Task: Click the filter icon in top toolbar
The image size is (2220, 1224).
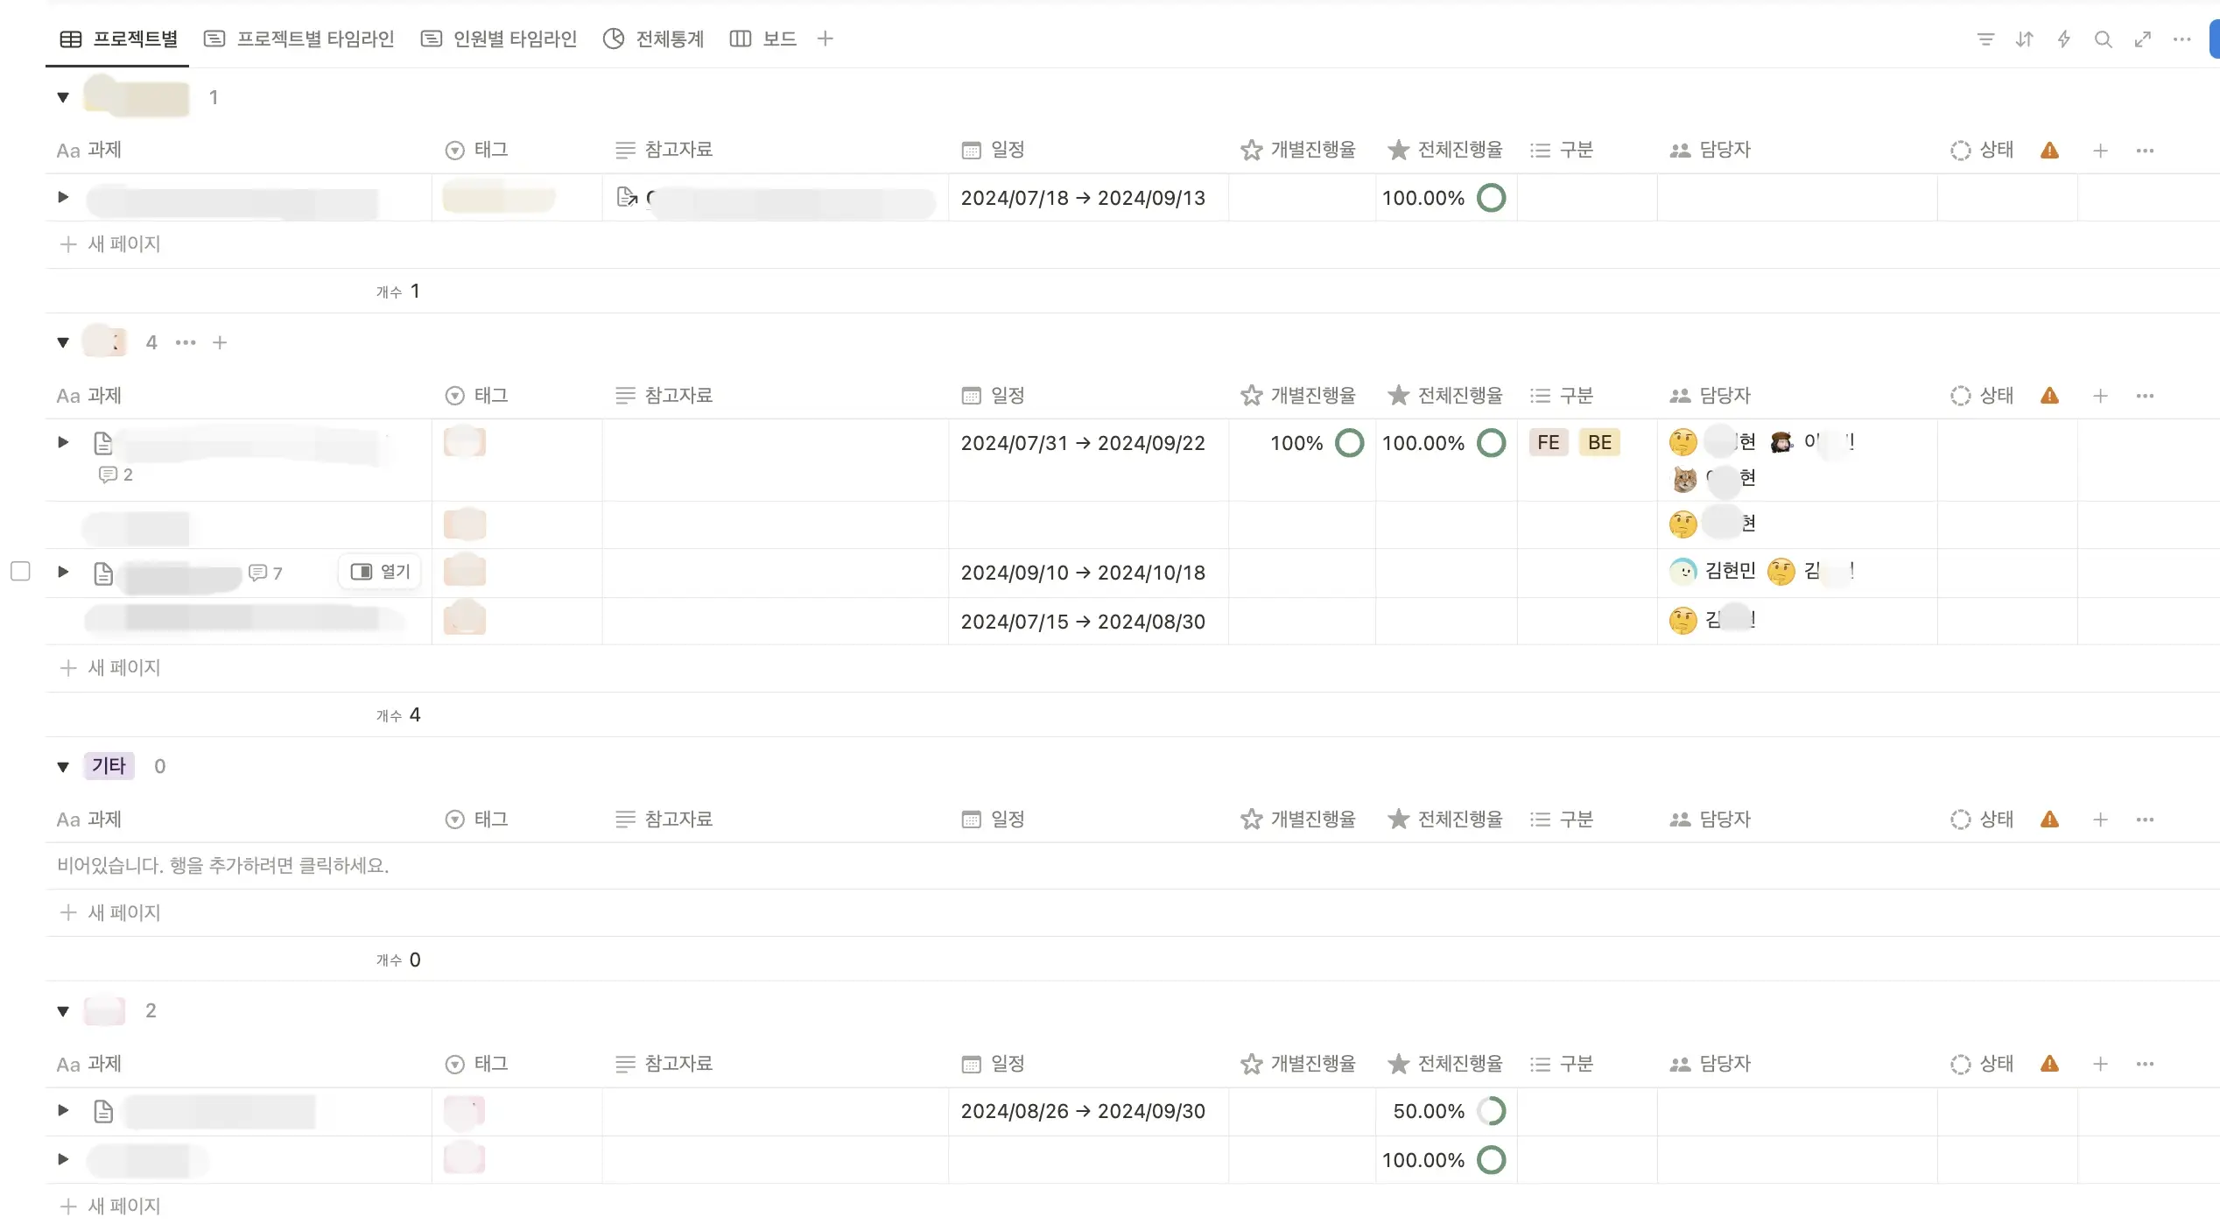Action: tap(1985, 39)
